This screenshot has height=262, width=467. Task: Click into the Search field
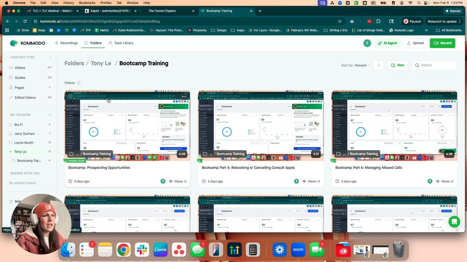click(x=434, y=65)
